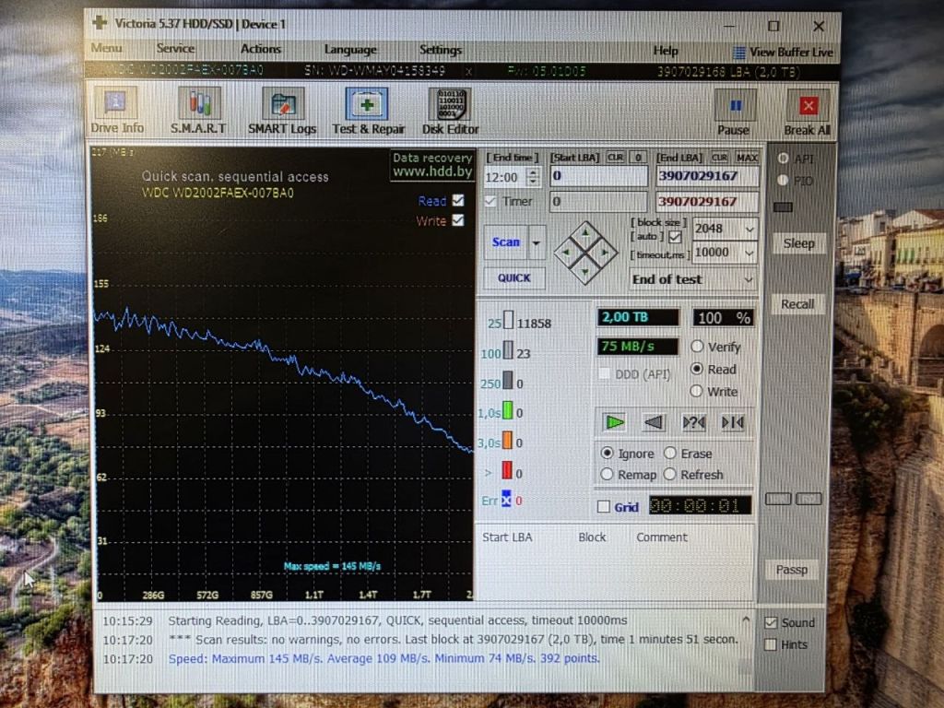The width and height of the screenshot is (944, 708).
Task: Open the Actions menu
Action: click(261, 49)
